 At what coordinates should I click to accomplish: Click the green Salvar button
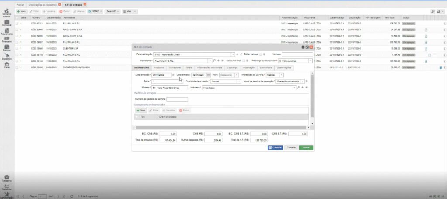click(x=306, y=148)
